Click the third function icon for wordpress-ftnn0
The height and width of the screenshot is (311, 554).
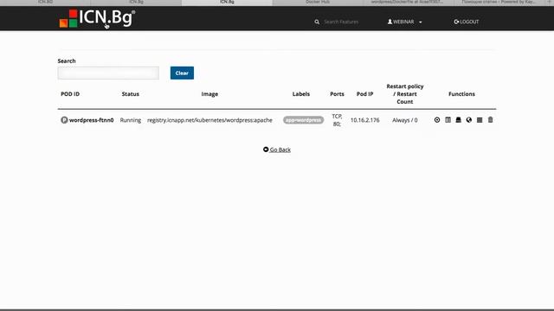(458, 120)
